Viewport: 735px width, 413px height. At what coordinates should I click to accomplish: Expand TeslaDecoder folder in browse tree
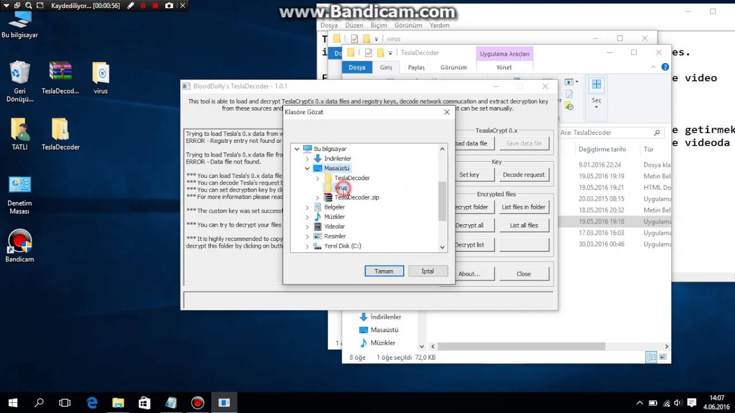click(318, 178)
